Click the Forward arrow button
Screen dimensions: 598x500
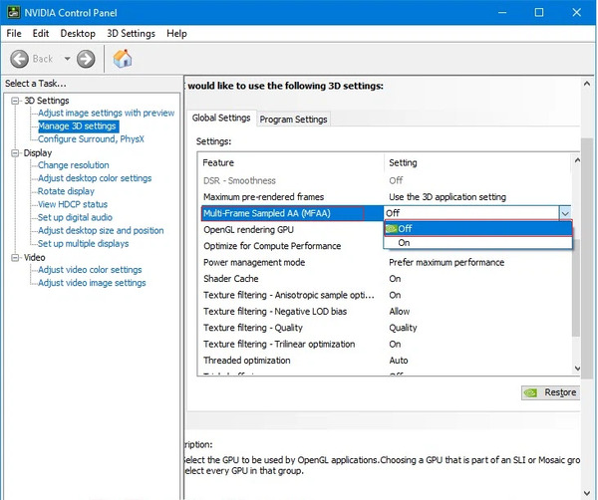86,59
